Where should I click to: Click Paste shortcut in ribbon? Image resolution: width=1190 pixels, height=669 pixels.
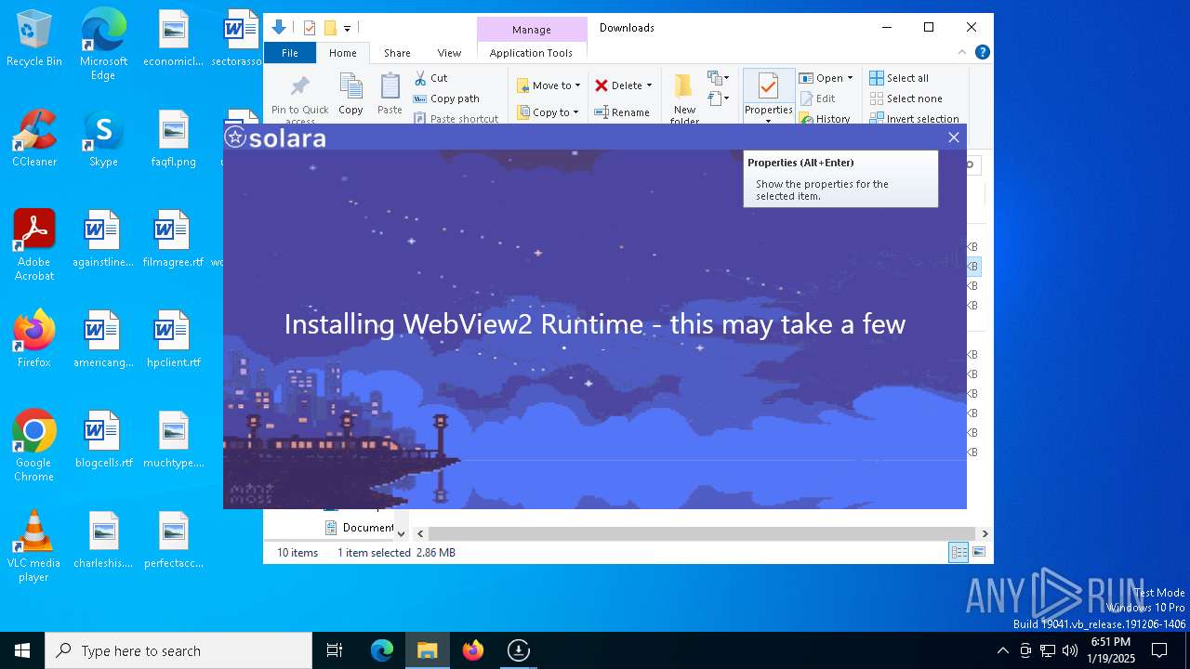coord(456,119)
